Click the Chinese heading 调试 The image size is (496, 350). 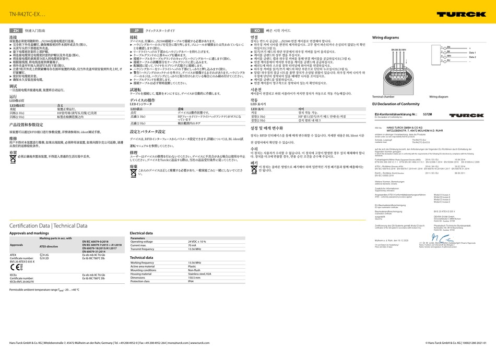tap(13, 86)
